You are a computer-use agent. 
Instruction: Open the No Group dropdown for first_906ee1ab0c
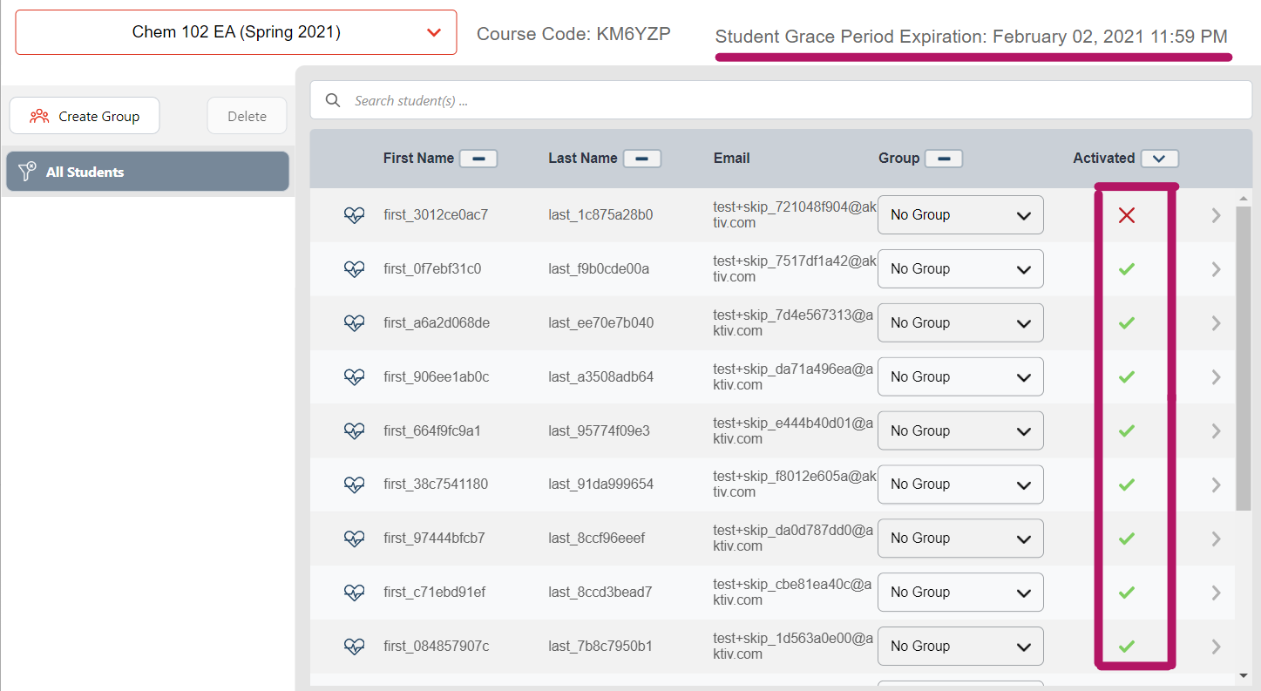pyautogui.click(x=960, y=376)
